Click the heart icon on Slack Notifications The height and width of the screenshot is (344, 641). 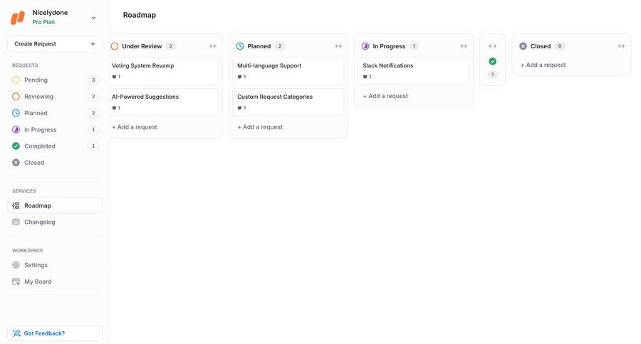point(365,77)
